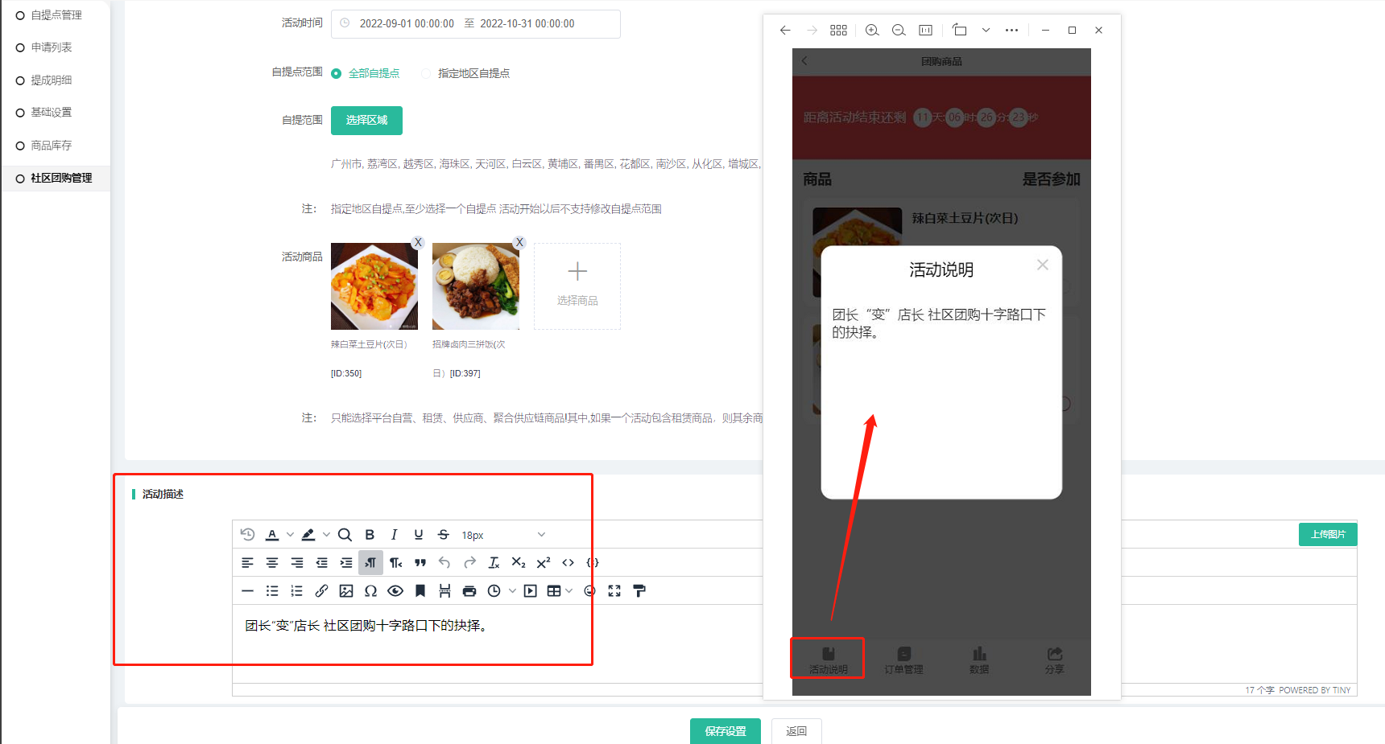
Task: Select the 指定地区自提点 radio option
Action: point(465,73)
